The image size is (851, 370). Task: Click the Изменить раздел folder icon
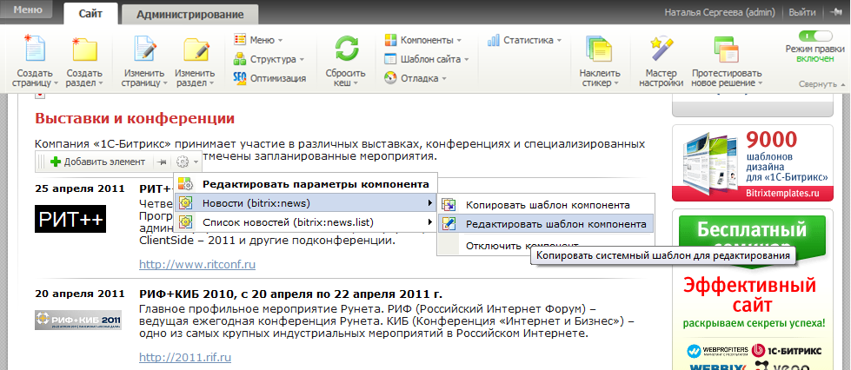point(196,50)
